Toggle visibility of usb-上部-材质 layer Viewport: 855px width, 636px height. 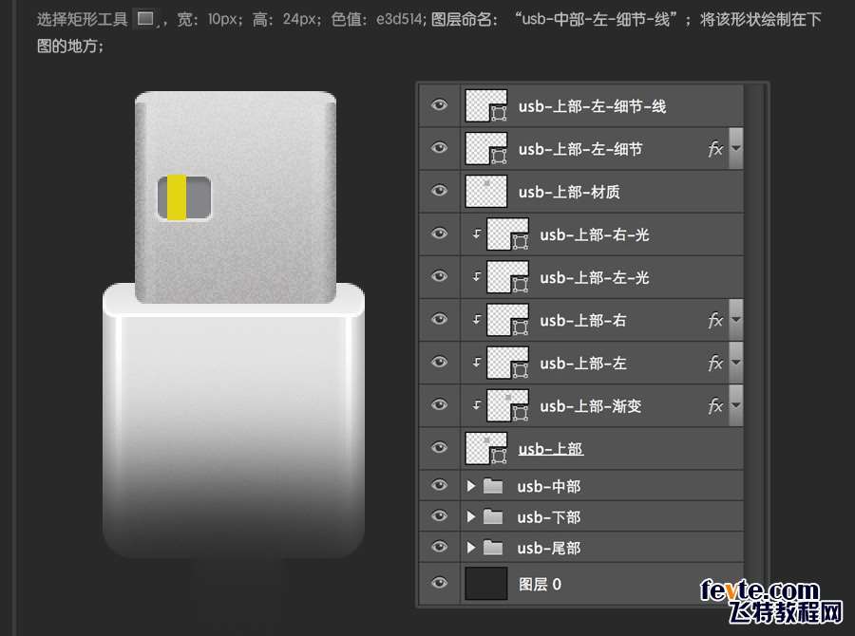pyautogui.click(x=439, y=191)
